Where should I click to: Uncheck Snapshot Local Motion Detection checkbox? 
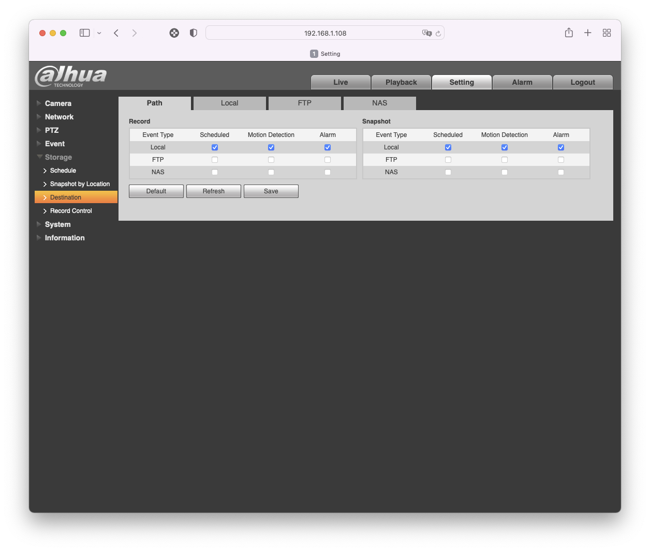pos(505,147)
